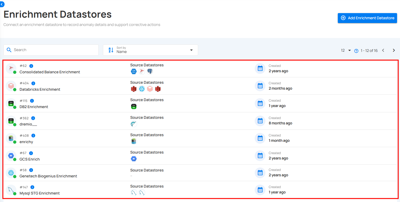Click IBM DB2 logo beside dremio___
Image resolution: width=400 pixels, height=202 pixels.
click(11, 121)
